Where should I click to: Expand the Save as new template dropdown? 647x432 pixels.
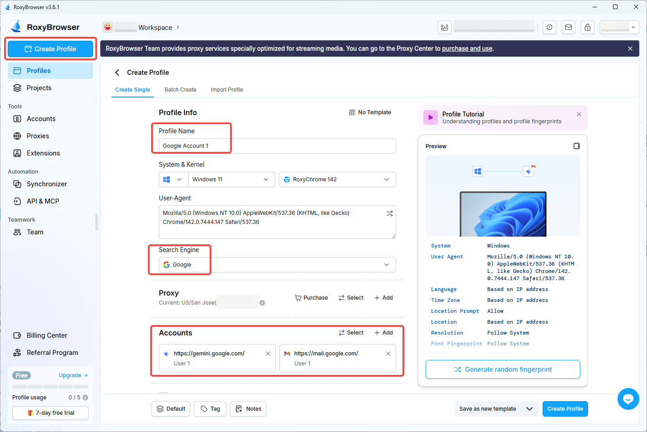[x=530, y=408]
